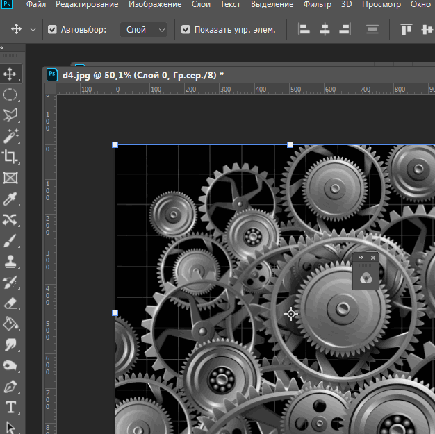This screenshot has width=435, height=434.
Task: Select the Crop tool
Action: [x=10, y=157]
